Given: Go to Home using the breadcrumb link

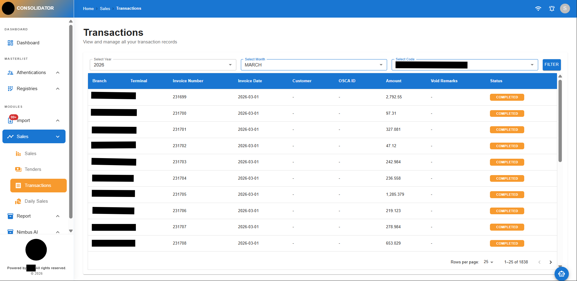Looking at the screenshot, I should pos(88,8).
